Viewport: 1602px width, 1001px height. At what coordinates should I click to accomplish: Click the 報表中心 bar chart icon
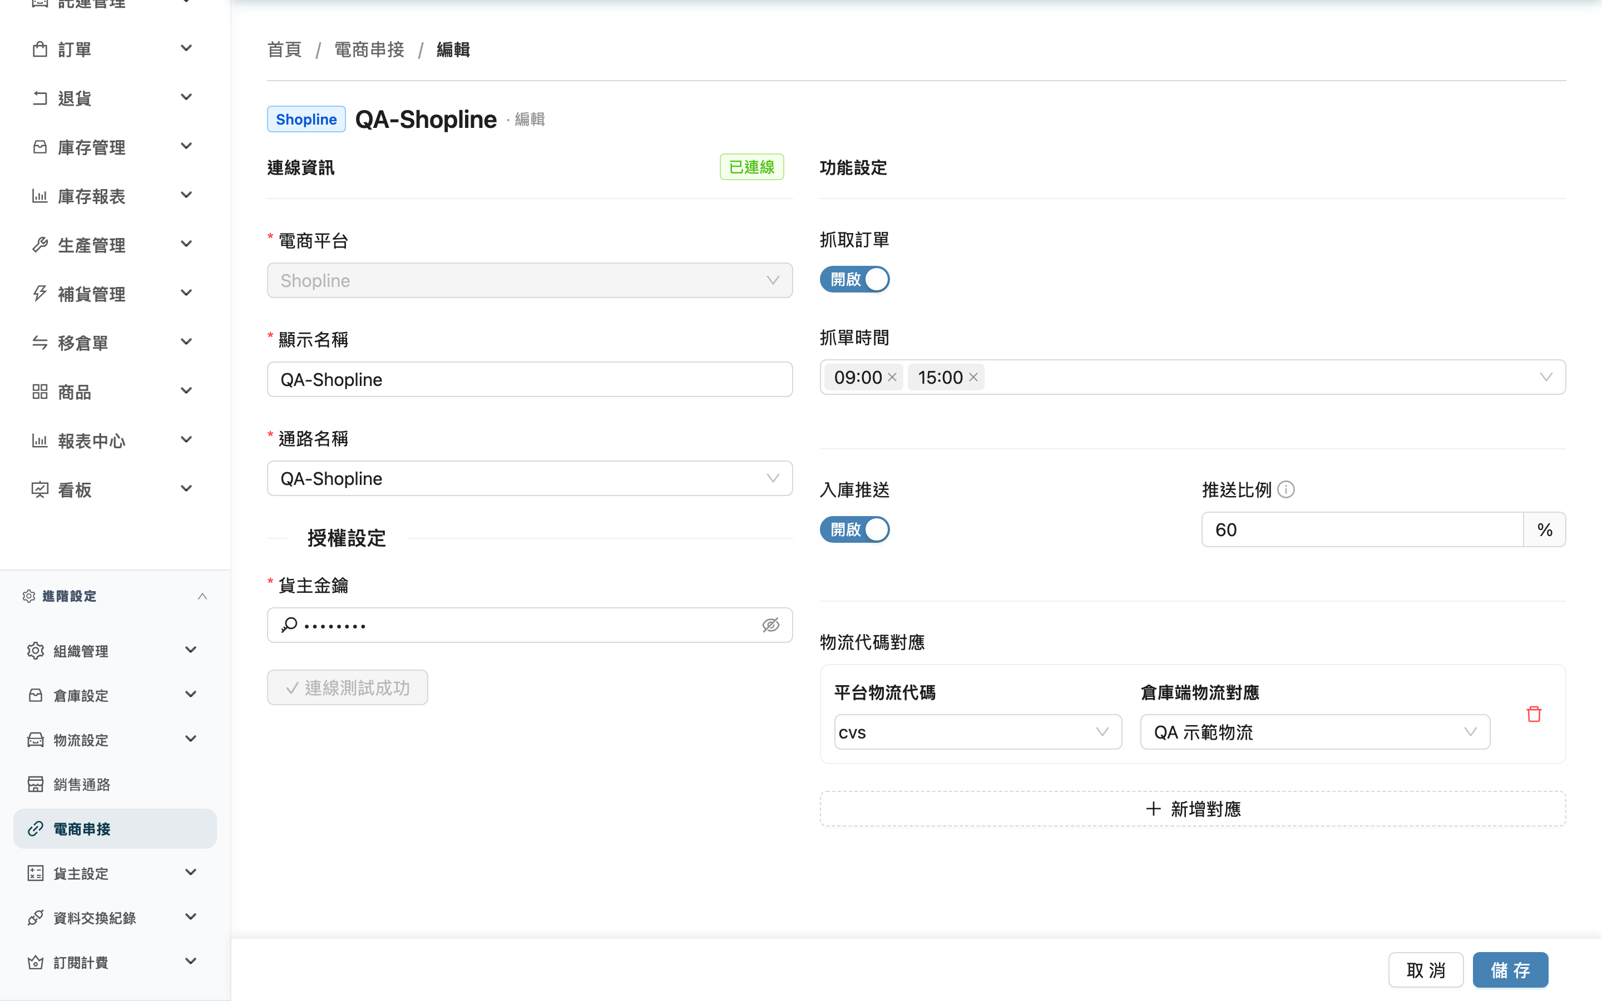39,441
